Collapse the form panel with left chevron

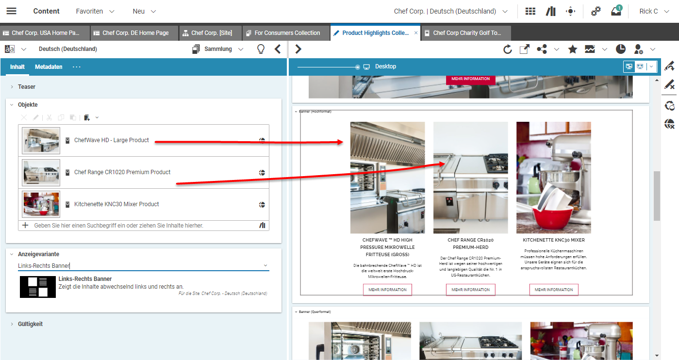(278, 49)
